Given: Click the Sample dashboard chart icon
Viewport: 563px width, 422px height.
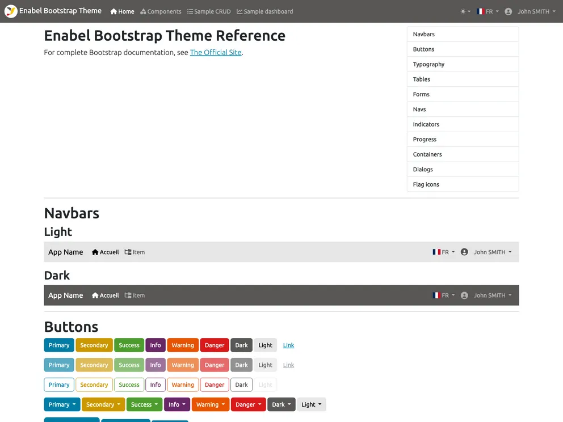Looking at the screenshot, I should [x=240, y=11].
